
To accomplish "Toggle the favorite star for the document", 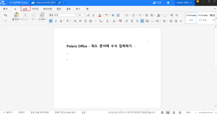I will tap(65, 3).
